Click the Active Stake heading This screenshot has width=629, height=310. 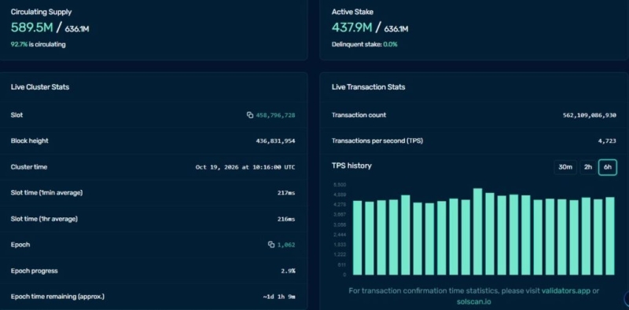(x=352, y=12)
